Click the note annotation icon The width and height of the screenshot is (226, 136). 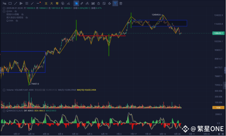[x=104, y=3]
